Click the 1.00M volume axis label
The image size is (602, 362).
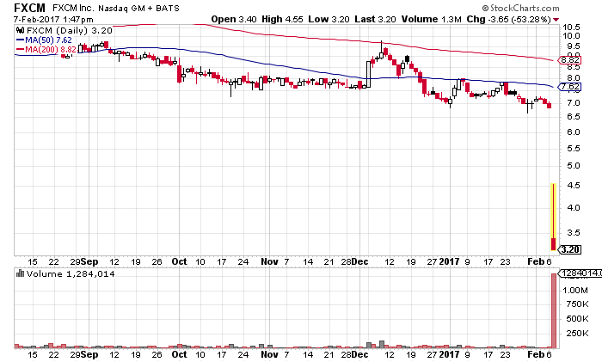[575, 291]
